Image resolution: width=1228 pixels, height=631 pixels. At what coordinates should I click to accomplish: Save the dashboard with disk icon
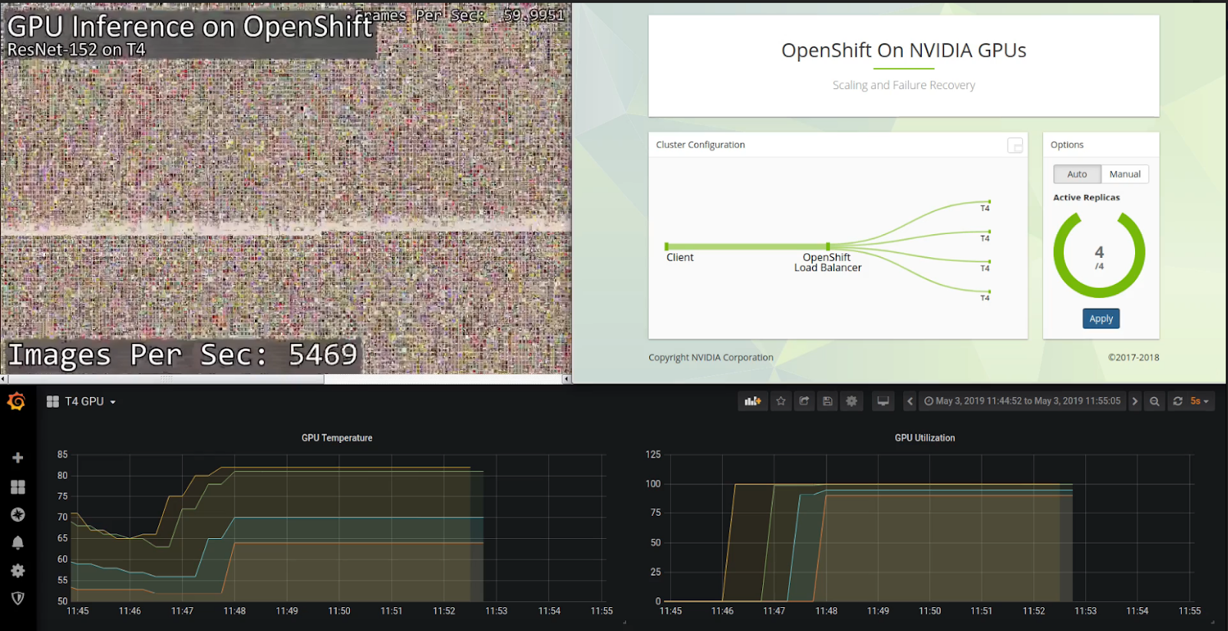click(x=827, y=401)
